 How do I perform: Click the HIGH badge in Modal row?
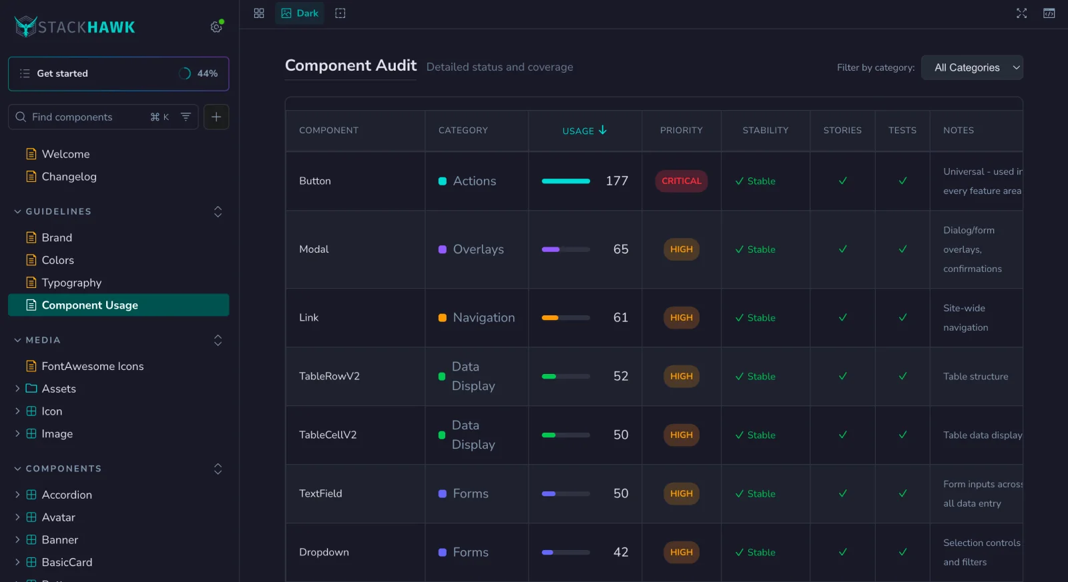[682, 249]
